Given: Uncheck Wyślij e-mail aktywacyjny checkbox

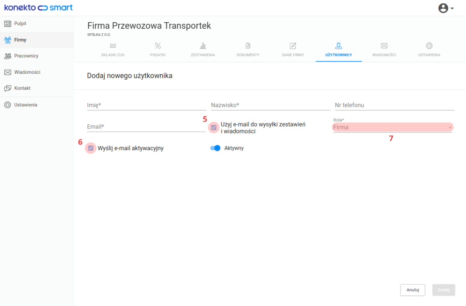Looking at the screenshot, I should click(91, 148).
